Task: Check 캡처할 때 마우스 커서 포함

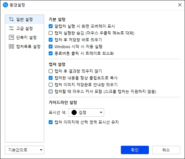Action: pos(51,91)
